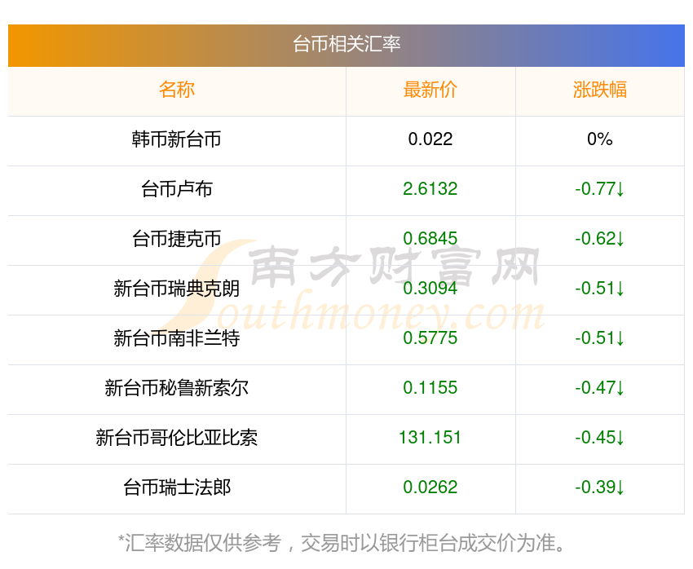The height and width of the screenshot is (569, 693).
Task: Select the 2.6132 price value
Action: (430, 189)
